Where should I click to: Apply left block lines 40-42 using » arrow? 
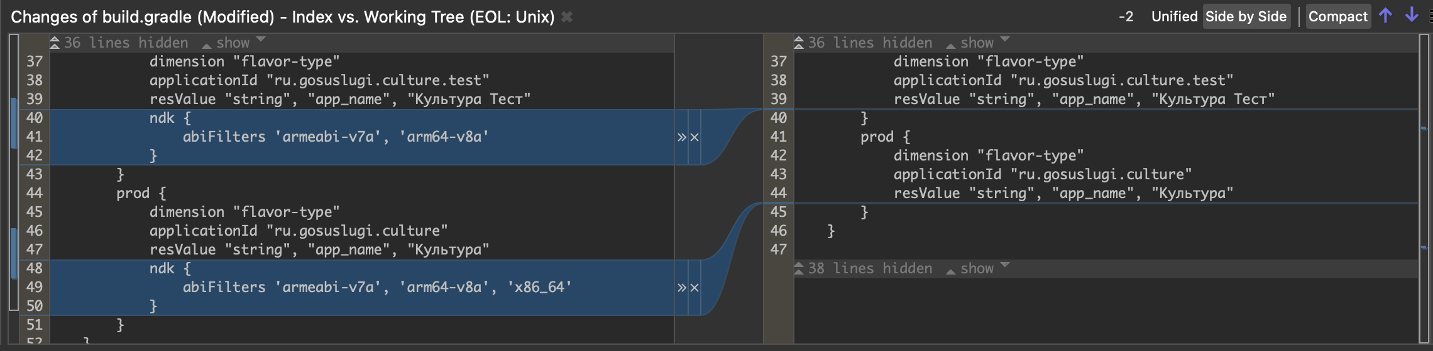tap(681, 137)
